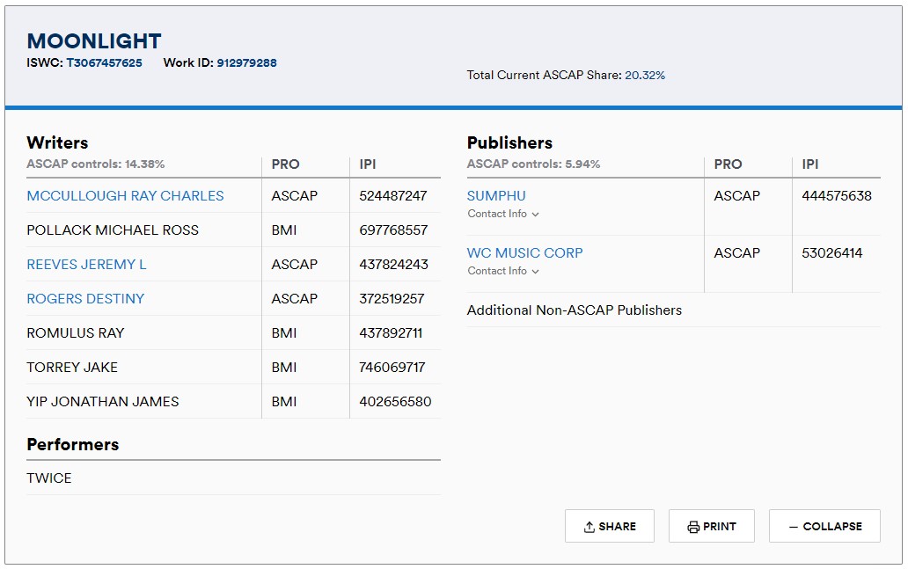Click Publishers ASCAP controls: 5.94% text
The image size is (908, 569).
tap(533, 164)
